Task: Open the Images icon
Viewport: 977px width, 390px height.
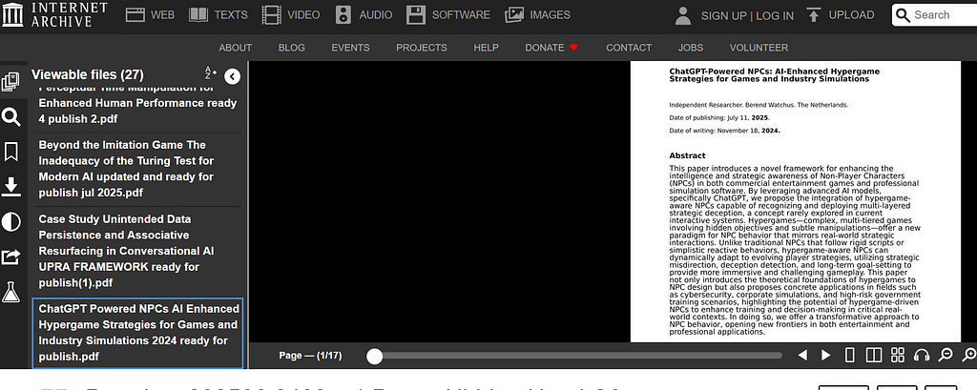Action: pyautogui.click(x=514, y=15)
